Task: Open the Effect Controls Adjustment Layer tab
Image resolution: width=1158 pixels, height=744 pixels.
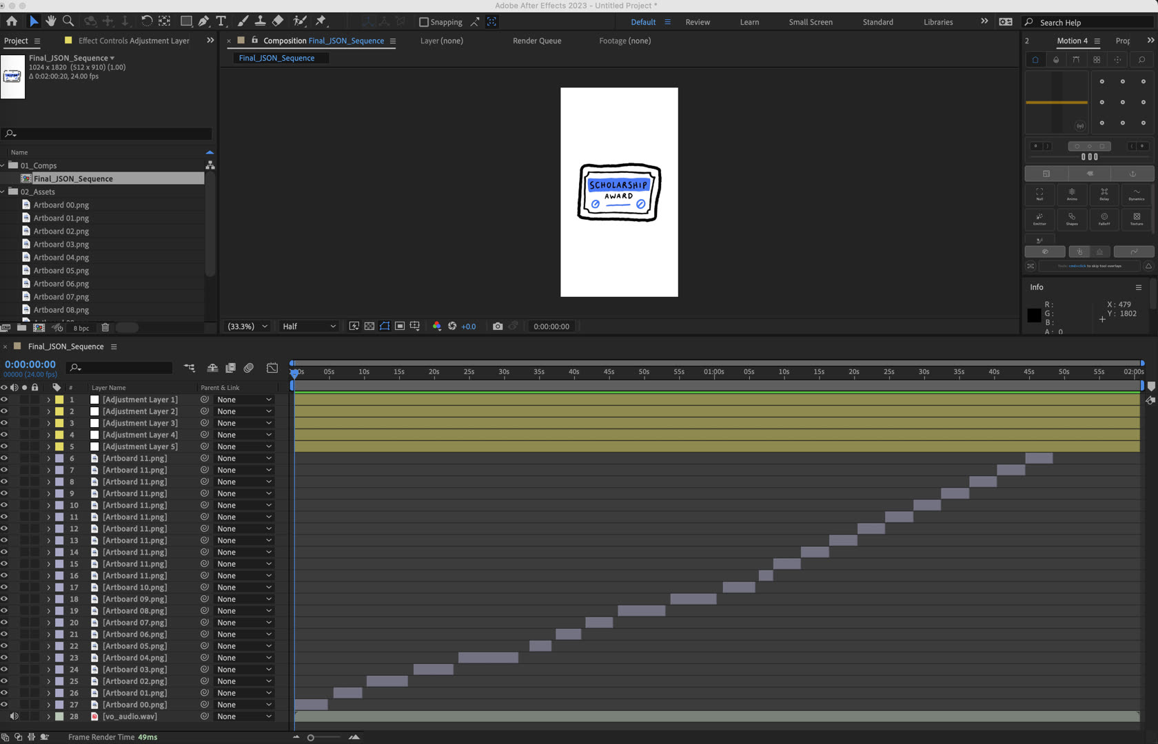Action: 134,41
